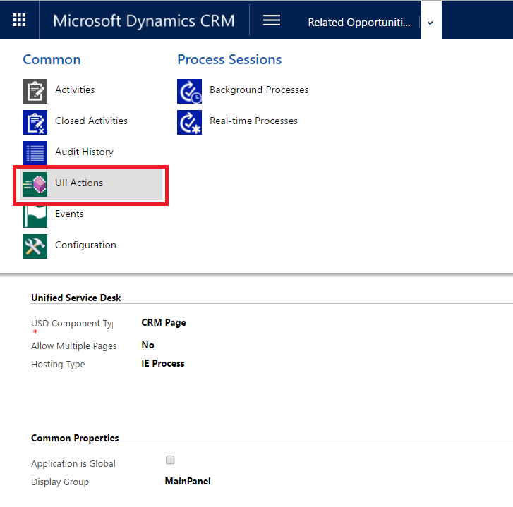Open the Audit History link

(84, 152)
